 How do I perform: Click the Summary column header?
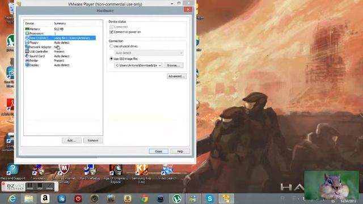[60, 23]
